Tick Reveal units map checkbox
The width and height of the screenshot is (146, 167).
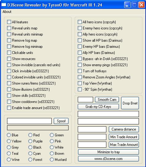(x=9, y=28)
